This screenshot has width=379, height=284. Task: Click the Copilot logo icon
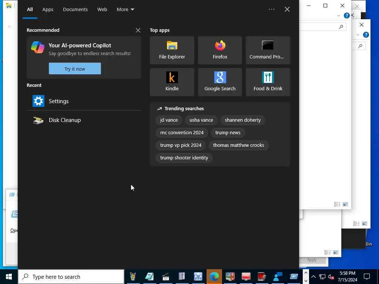coord(38,47)
